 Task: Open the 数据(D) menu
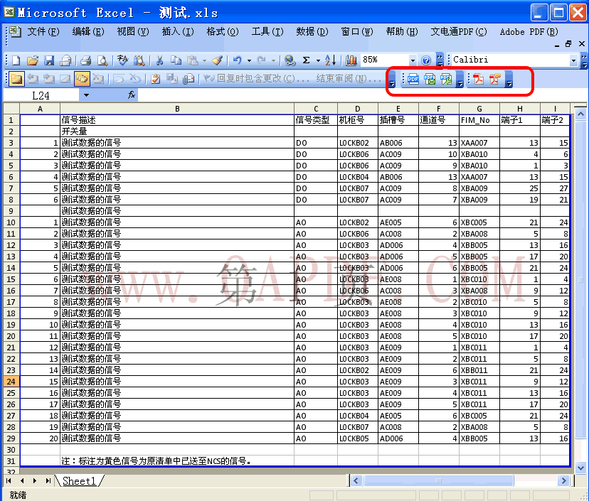click(x=312, y=31)
